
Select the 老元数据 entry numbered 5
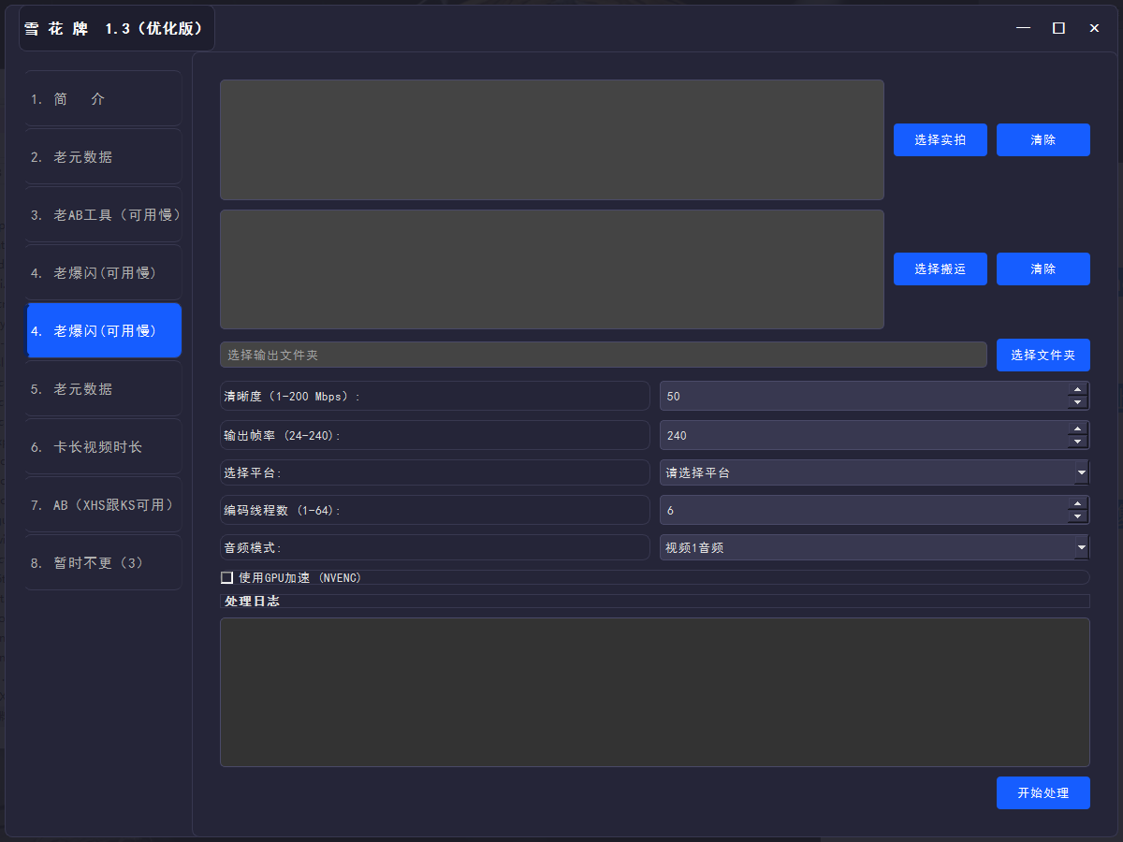click(x=103, y=388)
